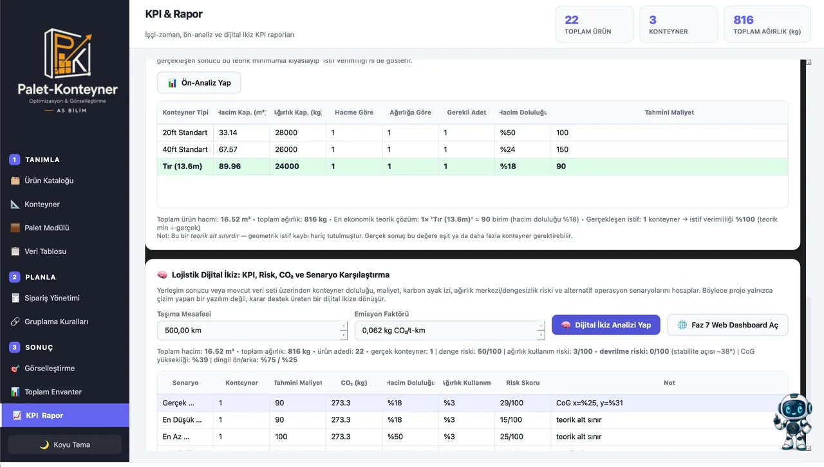Select the 40ft Standart row
The image size is (824, 467).
coord(473,149)
